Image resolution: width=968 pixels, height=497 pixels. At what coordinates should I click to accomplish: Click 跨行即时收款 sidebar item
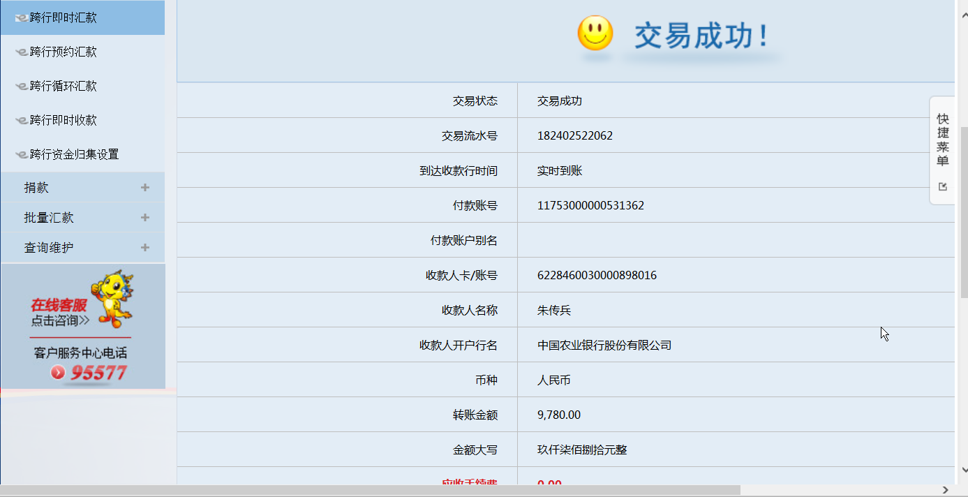(x=63, y=120)
